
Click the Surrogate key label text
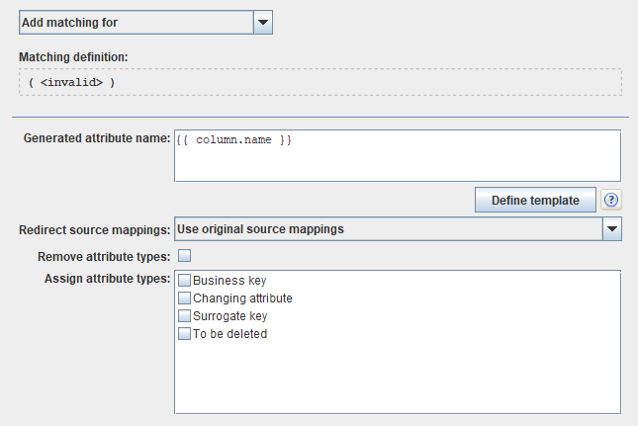tap(230, 316)
